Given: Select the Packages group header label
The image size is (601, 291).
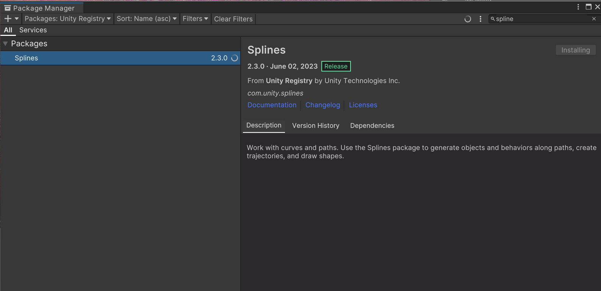Looking at the screenshot, I should click(x=29, y=44).
